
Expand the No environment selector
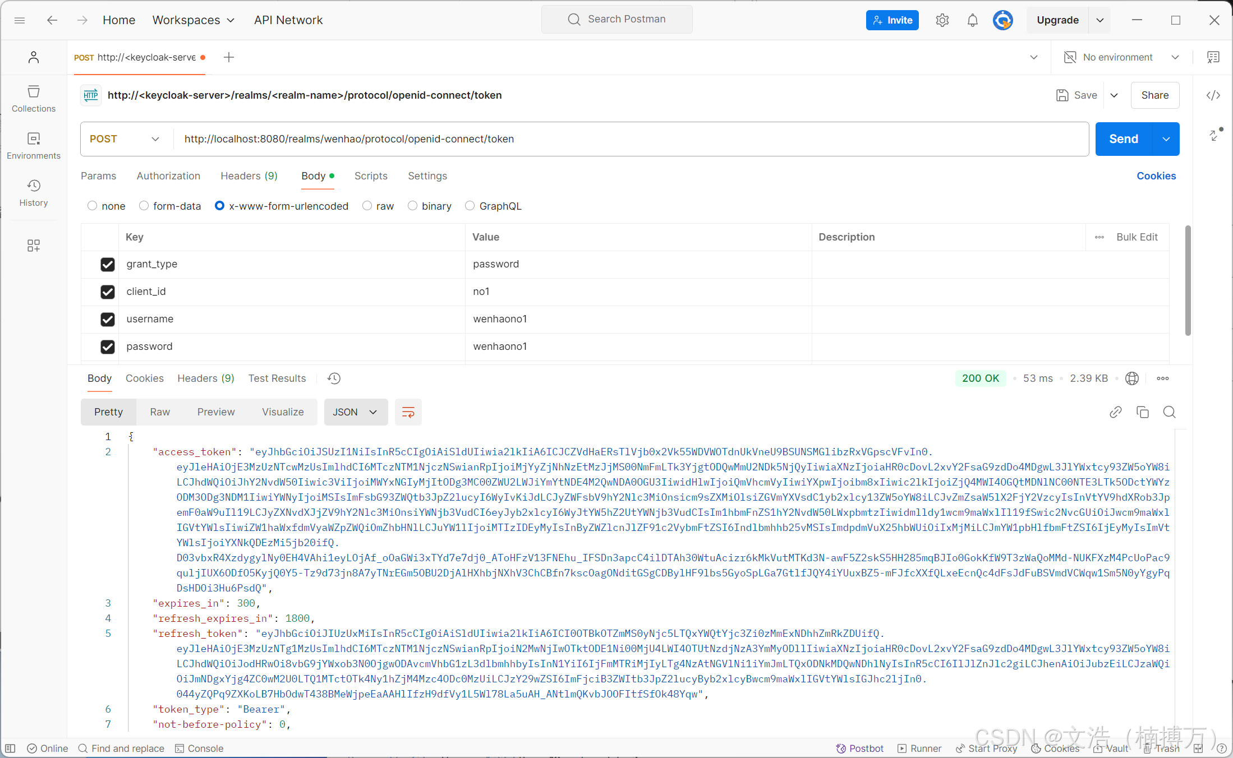point(1175,57)
